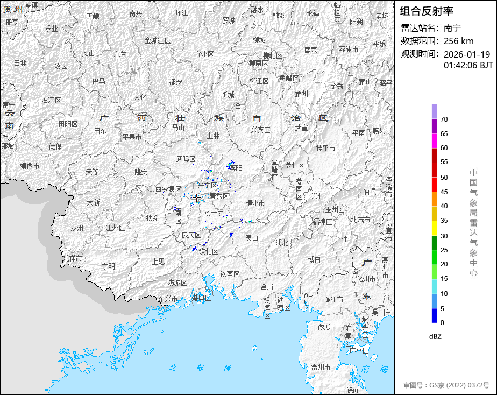Select the orange swatch between 40 and 45
This screenshot has width=497, height=395.
pyautogui.click(x=434, y=199)
